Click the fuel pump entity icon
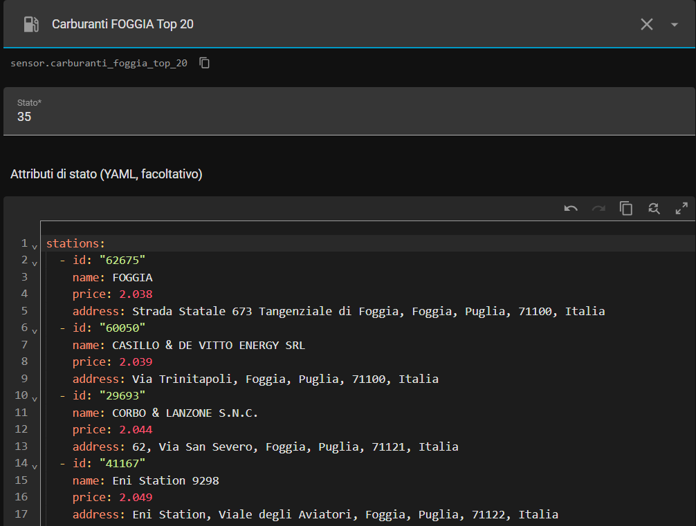Screen dimensions: 696x526 (30, 24)
